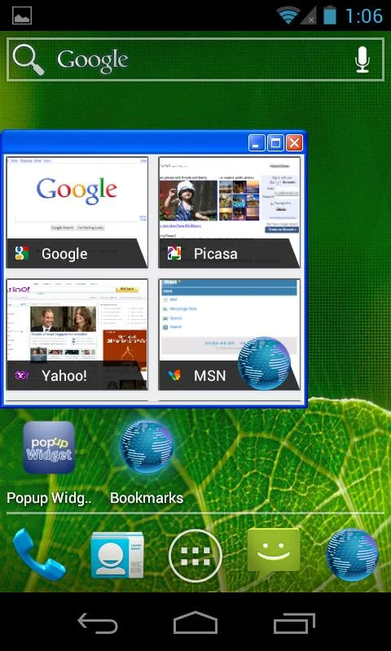Launch the Popup Widget app icon
This screenshot has width=391, height=651.
coord(49,448)
